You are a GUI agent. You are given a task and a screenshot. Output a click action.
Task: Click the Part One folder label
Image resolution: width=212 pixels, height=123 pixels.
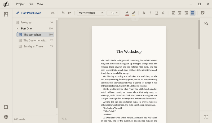point(26,29)
